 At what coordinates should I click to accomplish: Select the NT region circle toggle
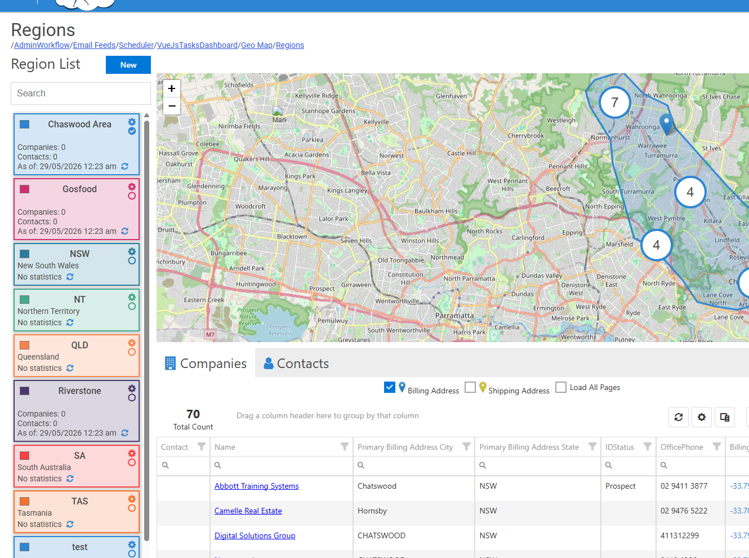coord(132,306)
